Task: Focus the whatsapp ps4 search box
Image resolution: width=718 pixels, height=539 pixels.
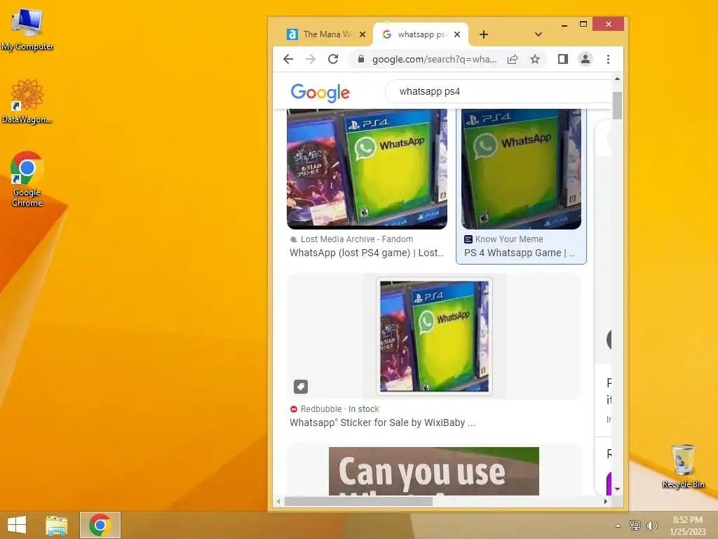Action: (499, 92)
